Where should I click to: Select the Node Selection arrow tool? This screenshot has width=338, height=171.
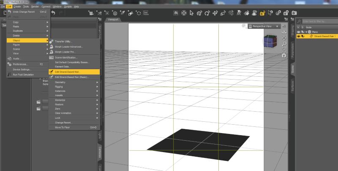(191, 13)
